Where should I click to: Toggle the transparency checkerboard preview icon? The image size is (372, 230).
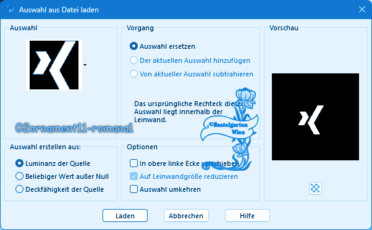tap(315, 188)
